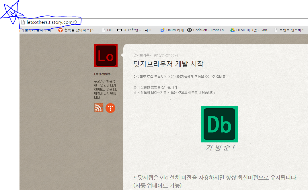Click the note starting * 닷지웹은 vlc 설치 버전을
308x190 pixels.
[215, 178]
